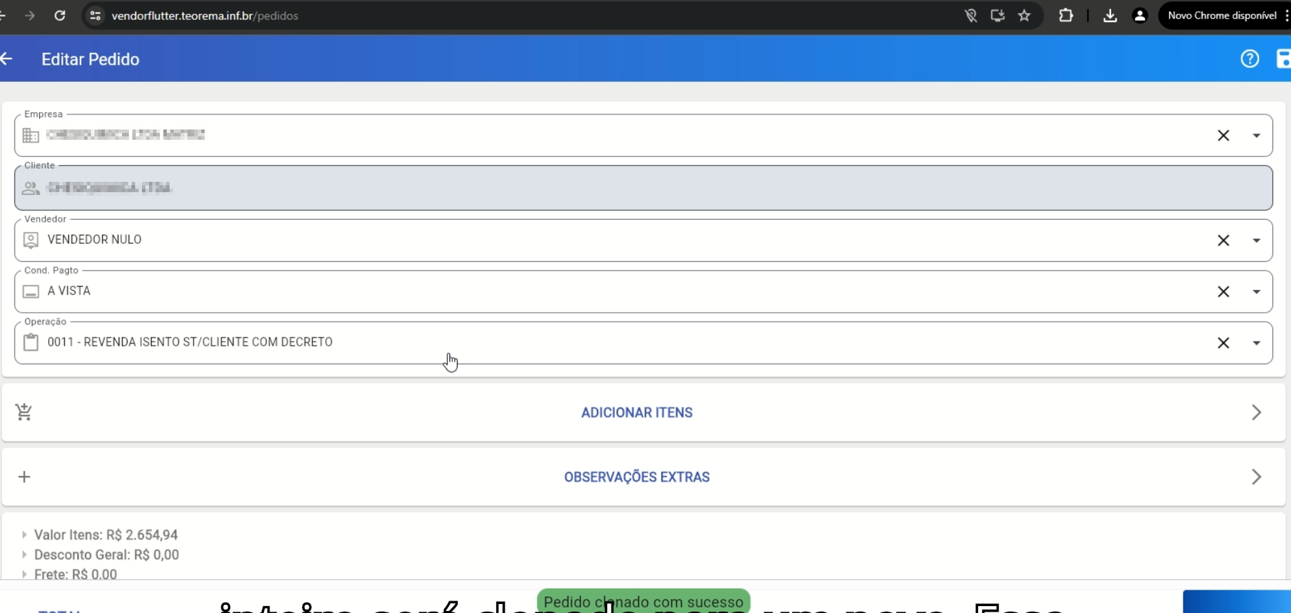This screenshot has height=613, width=1291.
Task: Open OBSERVAÇÕES EXTRAS
Action: (x=637, y=477)
